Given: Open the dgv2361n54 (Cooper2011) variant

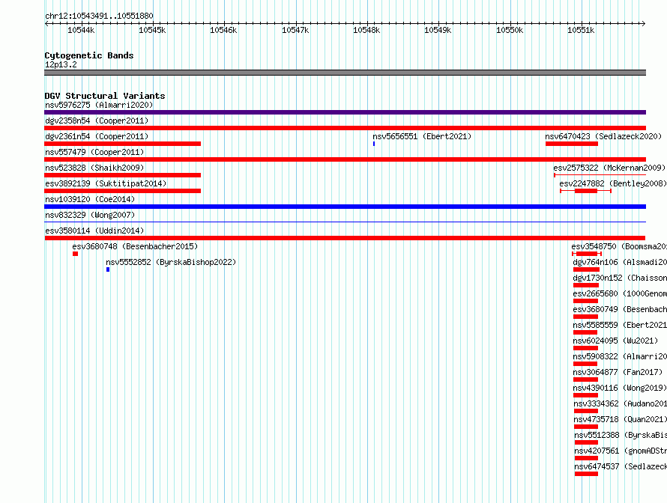Looking at the screenshot, I should tap(97, 136).
